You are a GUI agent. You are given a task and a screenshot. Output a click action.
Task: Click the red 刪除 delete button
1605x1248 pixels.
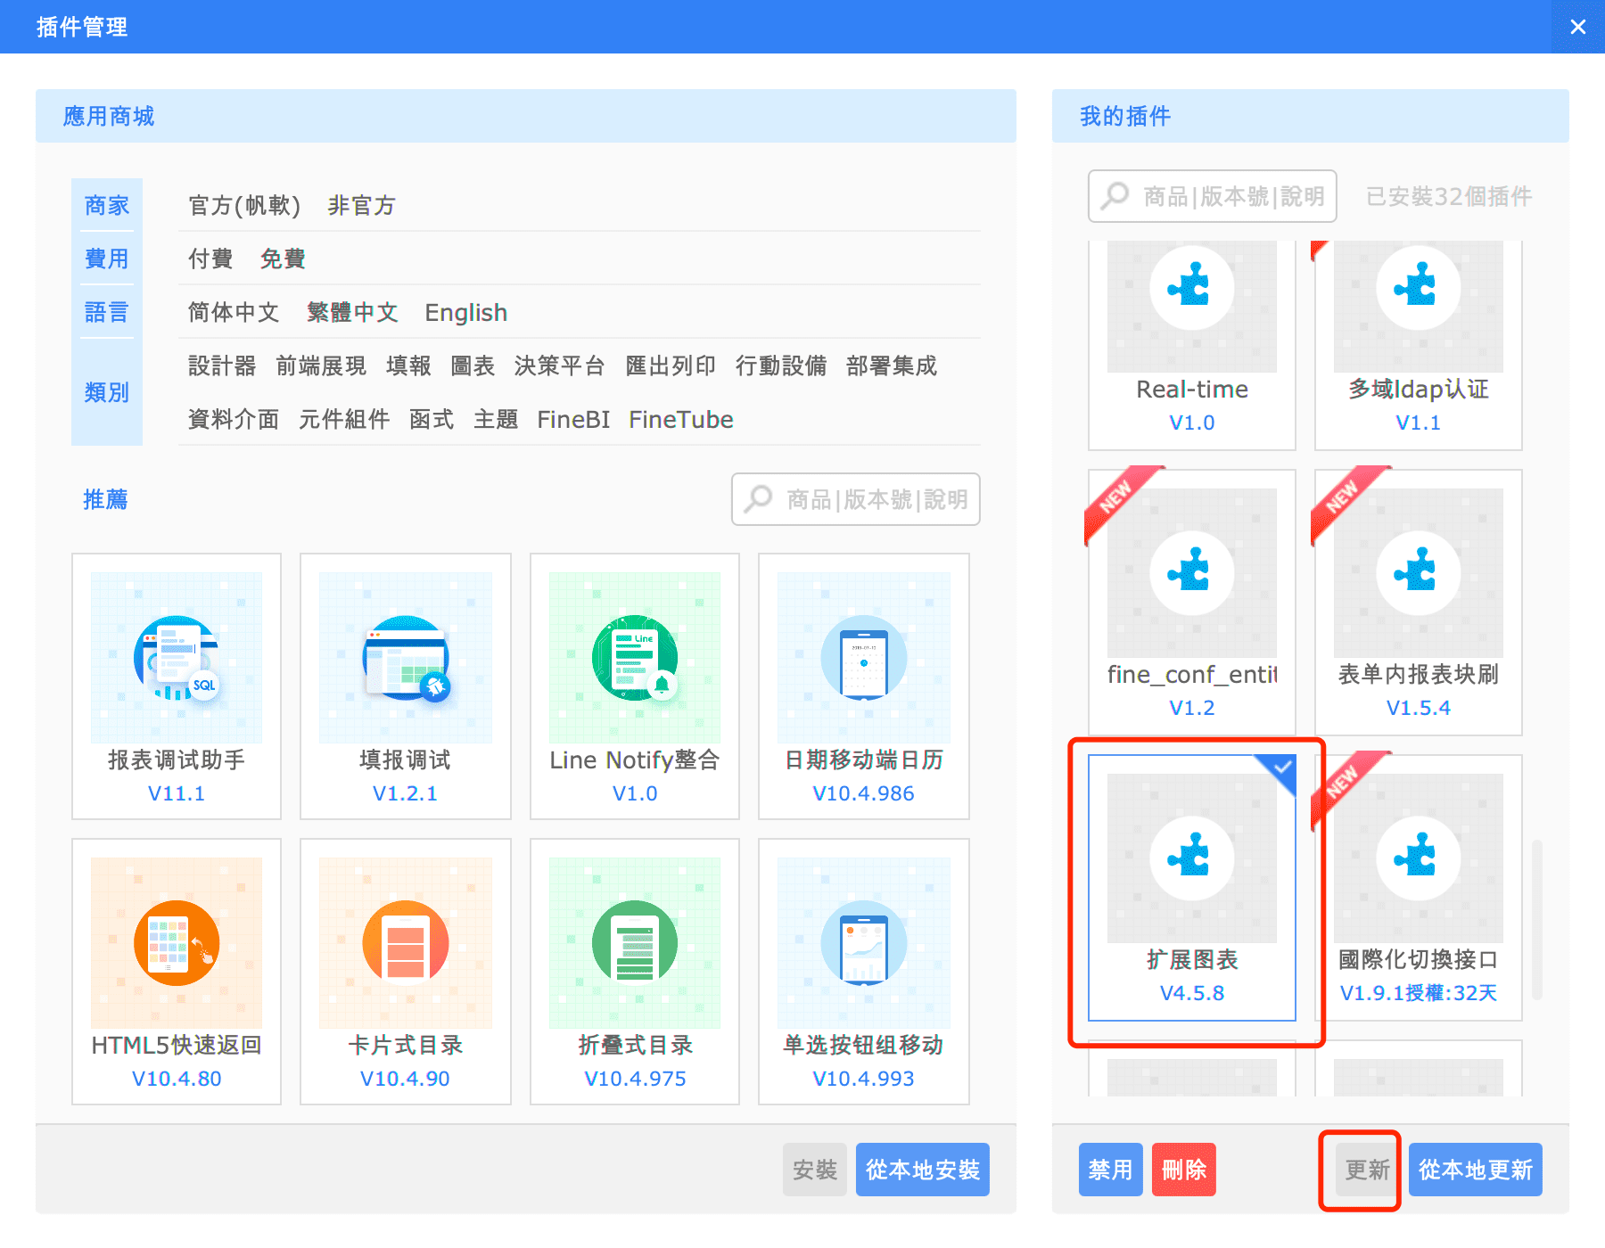click(1184, 1170)
